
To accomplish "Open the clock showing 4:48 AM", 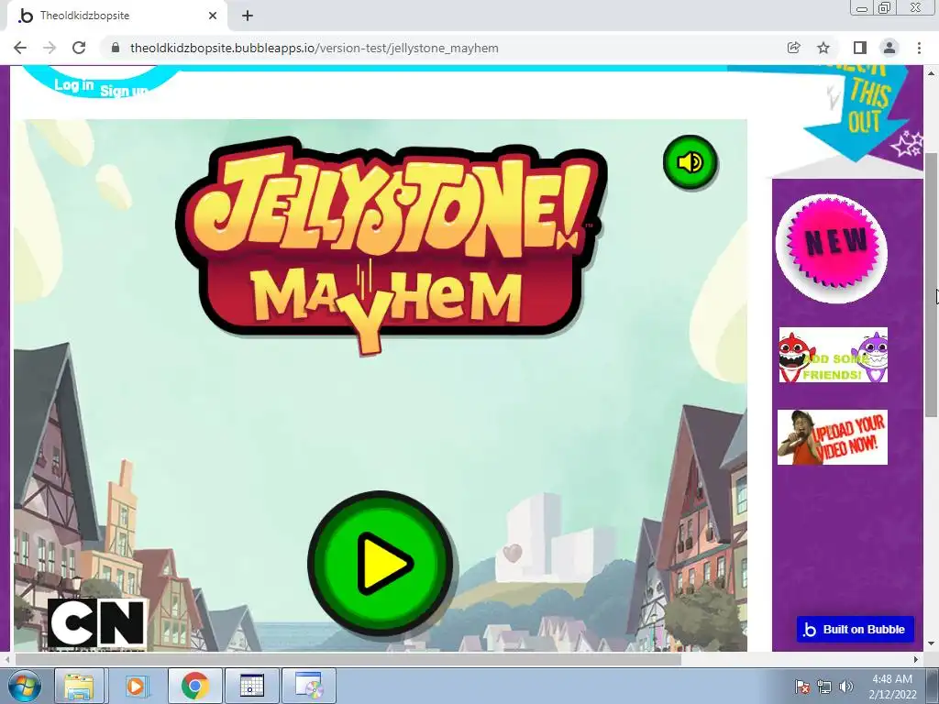I will click(892, 687).
